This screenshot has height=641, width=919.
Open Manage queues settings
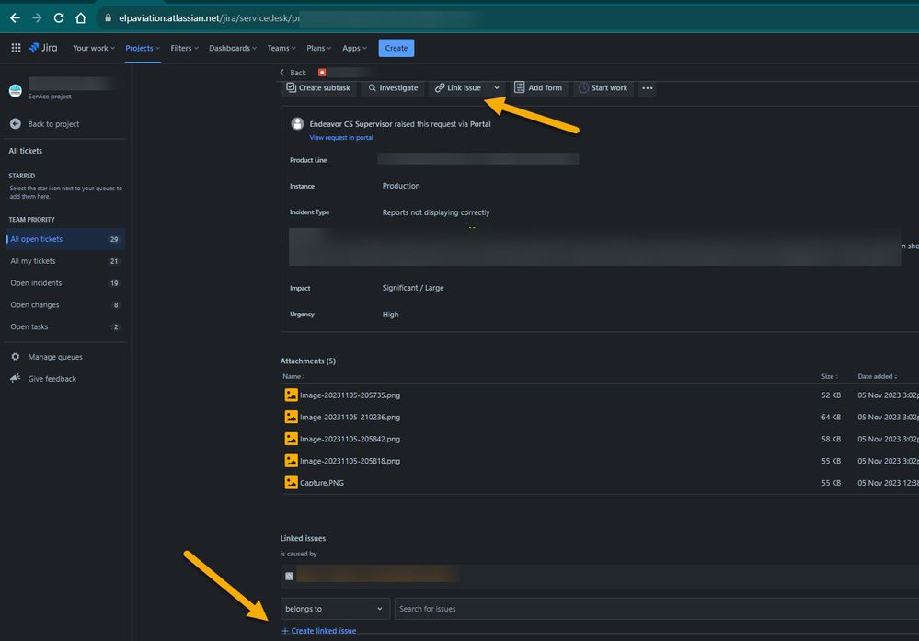[47, 357]
